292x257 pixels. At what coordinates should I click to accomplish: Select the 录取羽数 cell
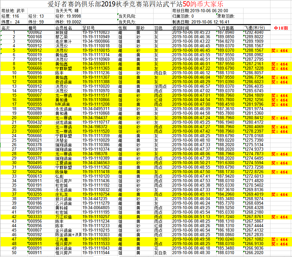pos(226,16)
